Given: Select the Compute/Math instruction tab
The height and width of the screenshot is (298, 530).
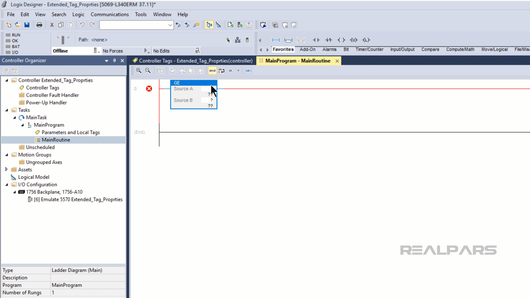Looking at the screenshot, I should pos(460,49).
